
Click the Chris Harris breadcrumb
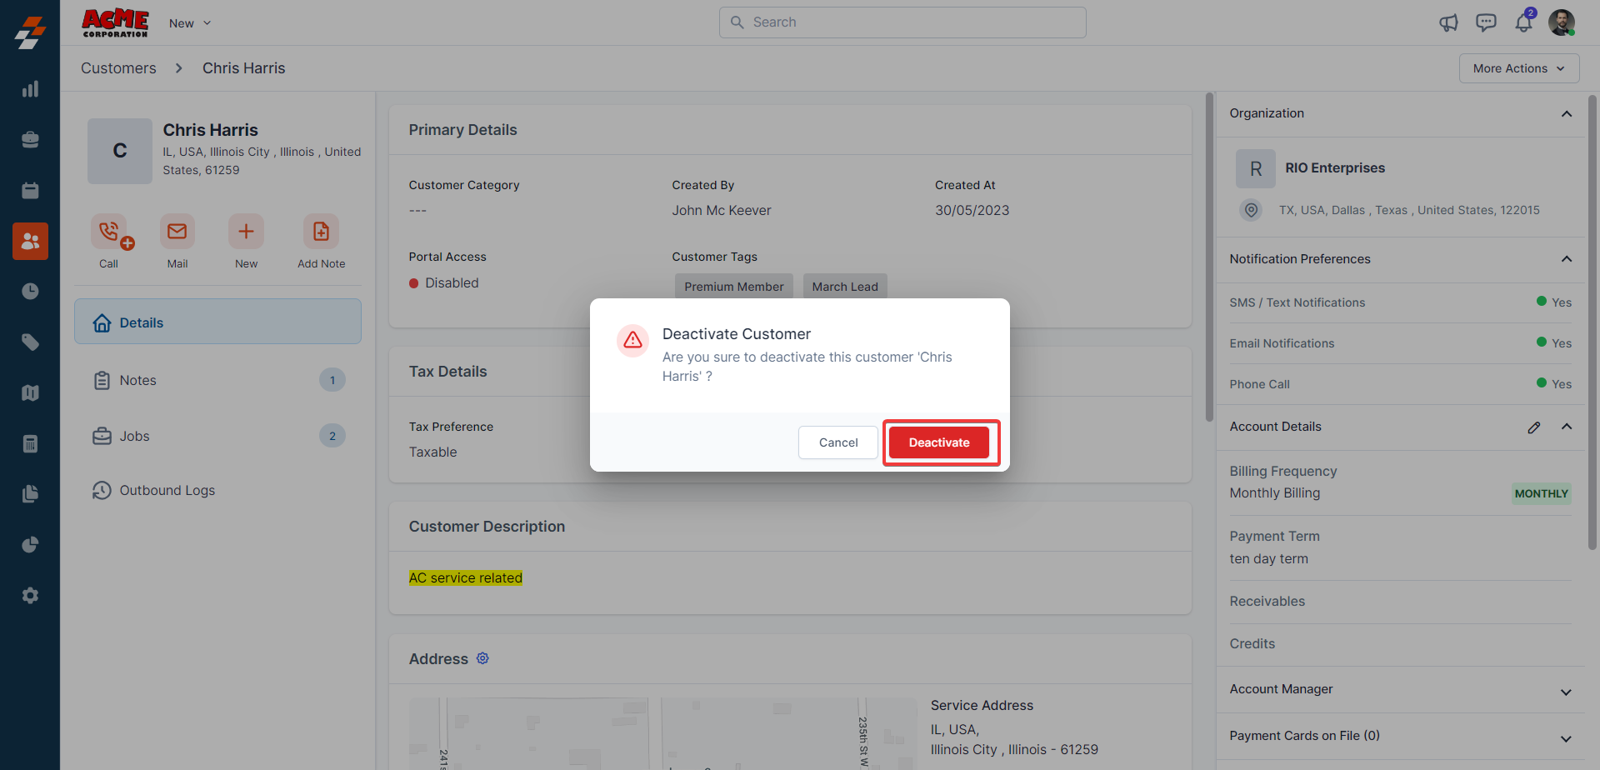tap(244, 68)
